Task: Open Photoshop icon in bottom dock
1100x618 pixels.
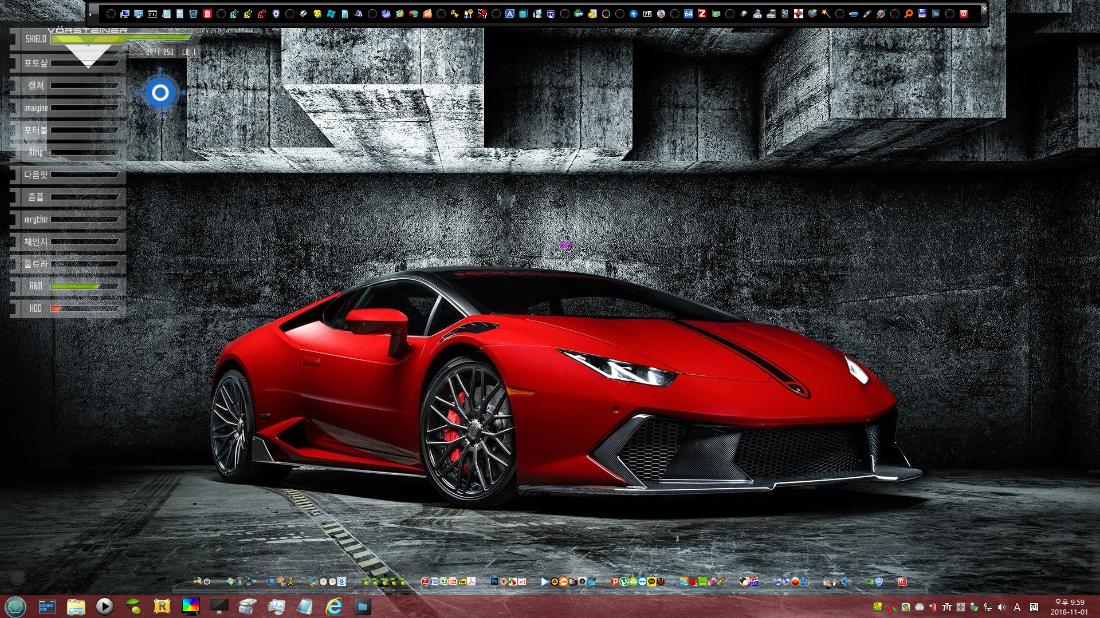Action: [494, 581]
